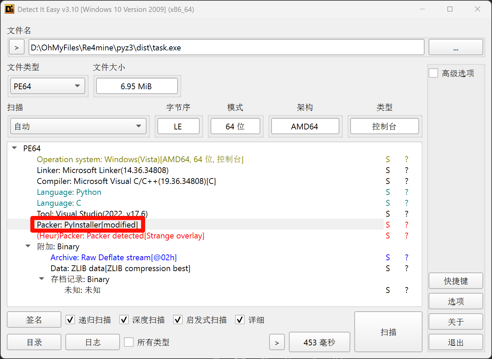This screenshot has height=359, width=492.
Task: Click the ? in the Data: ZLIB data row
Action: [406, 268]
